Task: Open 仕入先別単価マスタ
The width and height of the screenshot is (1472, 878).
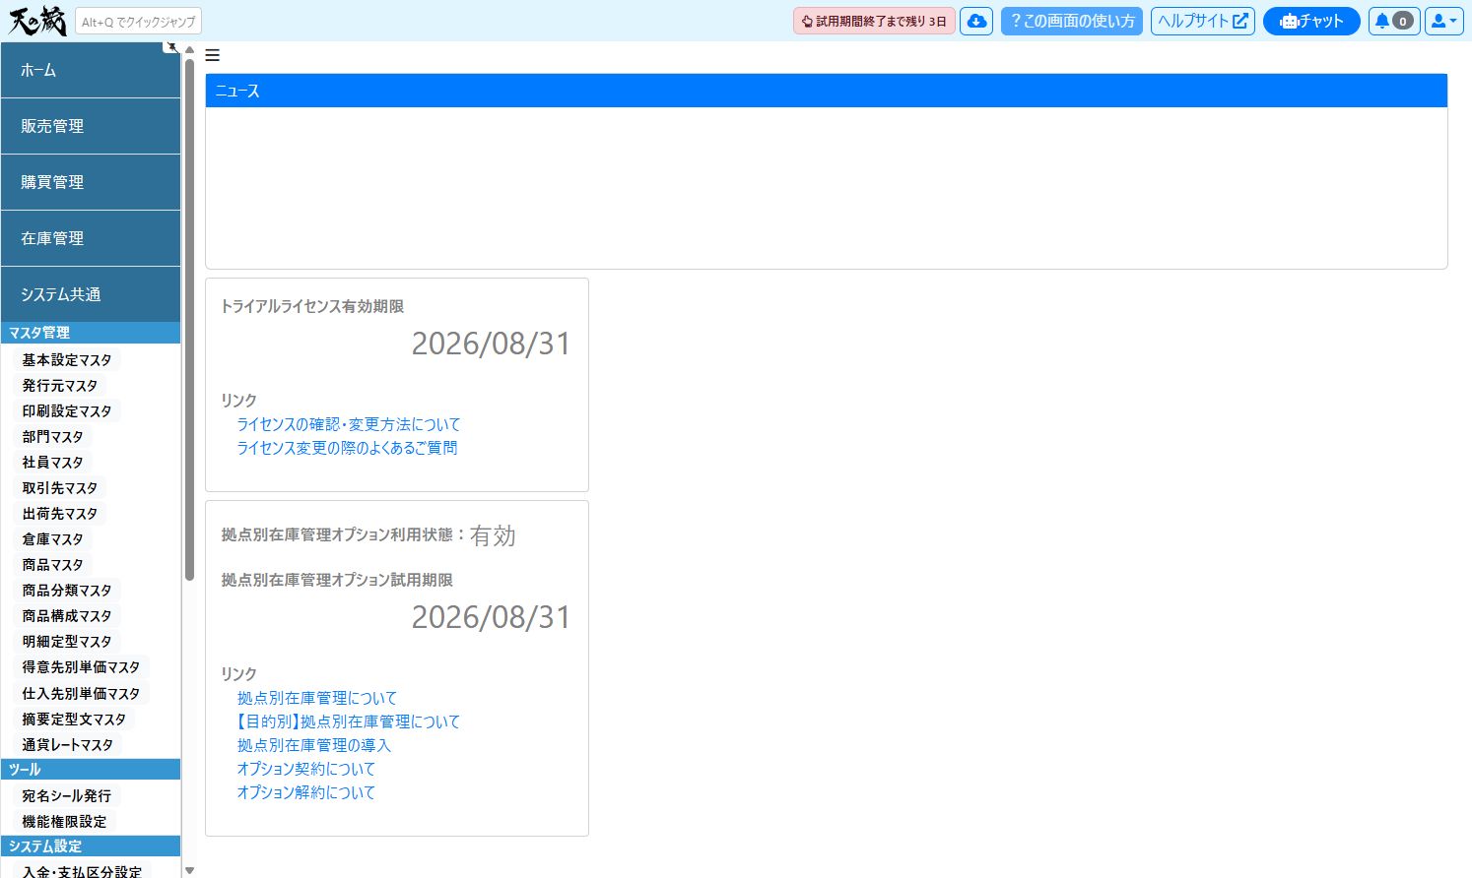Action: point(81,694)
